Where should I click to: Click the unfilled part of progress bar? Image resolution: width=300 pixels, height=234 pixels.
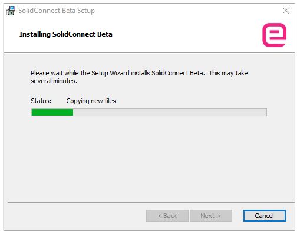170,113
